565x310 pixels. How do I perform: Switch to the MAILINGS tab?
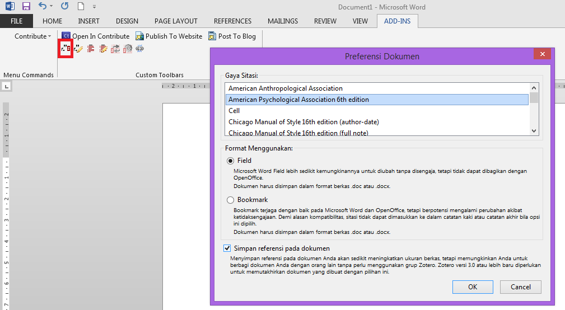click(x=282, y=21)
